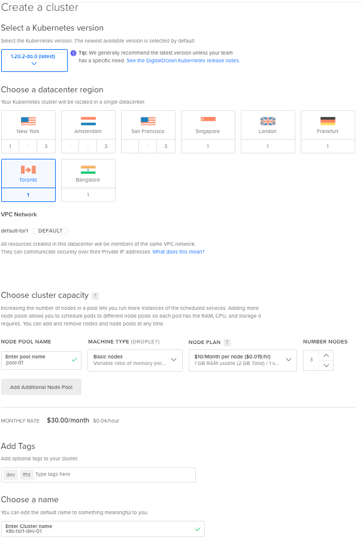Increase the number of nodes
The width and height of the screenshot is (363, 546).
pyautogui.click(x=326, y=355)
